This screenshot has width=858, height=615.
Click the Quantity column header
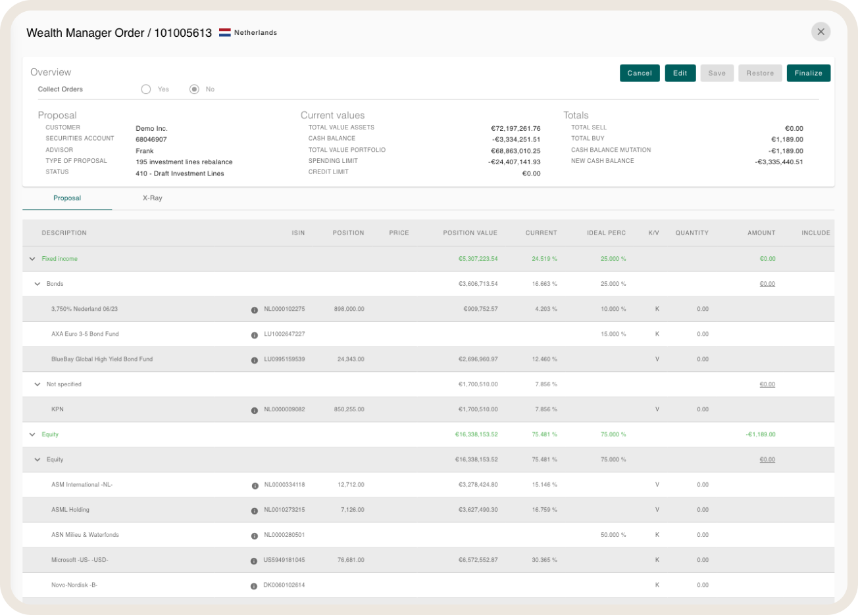click(x=692, y=233)
